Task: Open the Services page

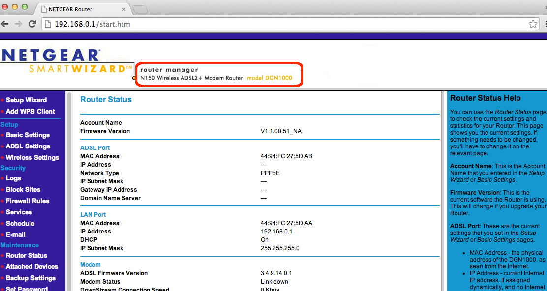Action: coord(19,212)
